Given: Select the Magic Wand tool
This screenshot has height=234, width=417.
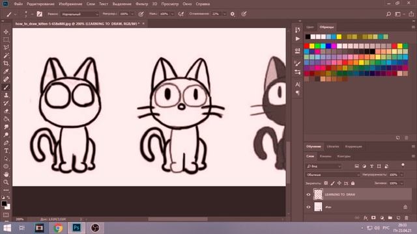Looking at the screenshot, I should pos(6,55).
